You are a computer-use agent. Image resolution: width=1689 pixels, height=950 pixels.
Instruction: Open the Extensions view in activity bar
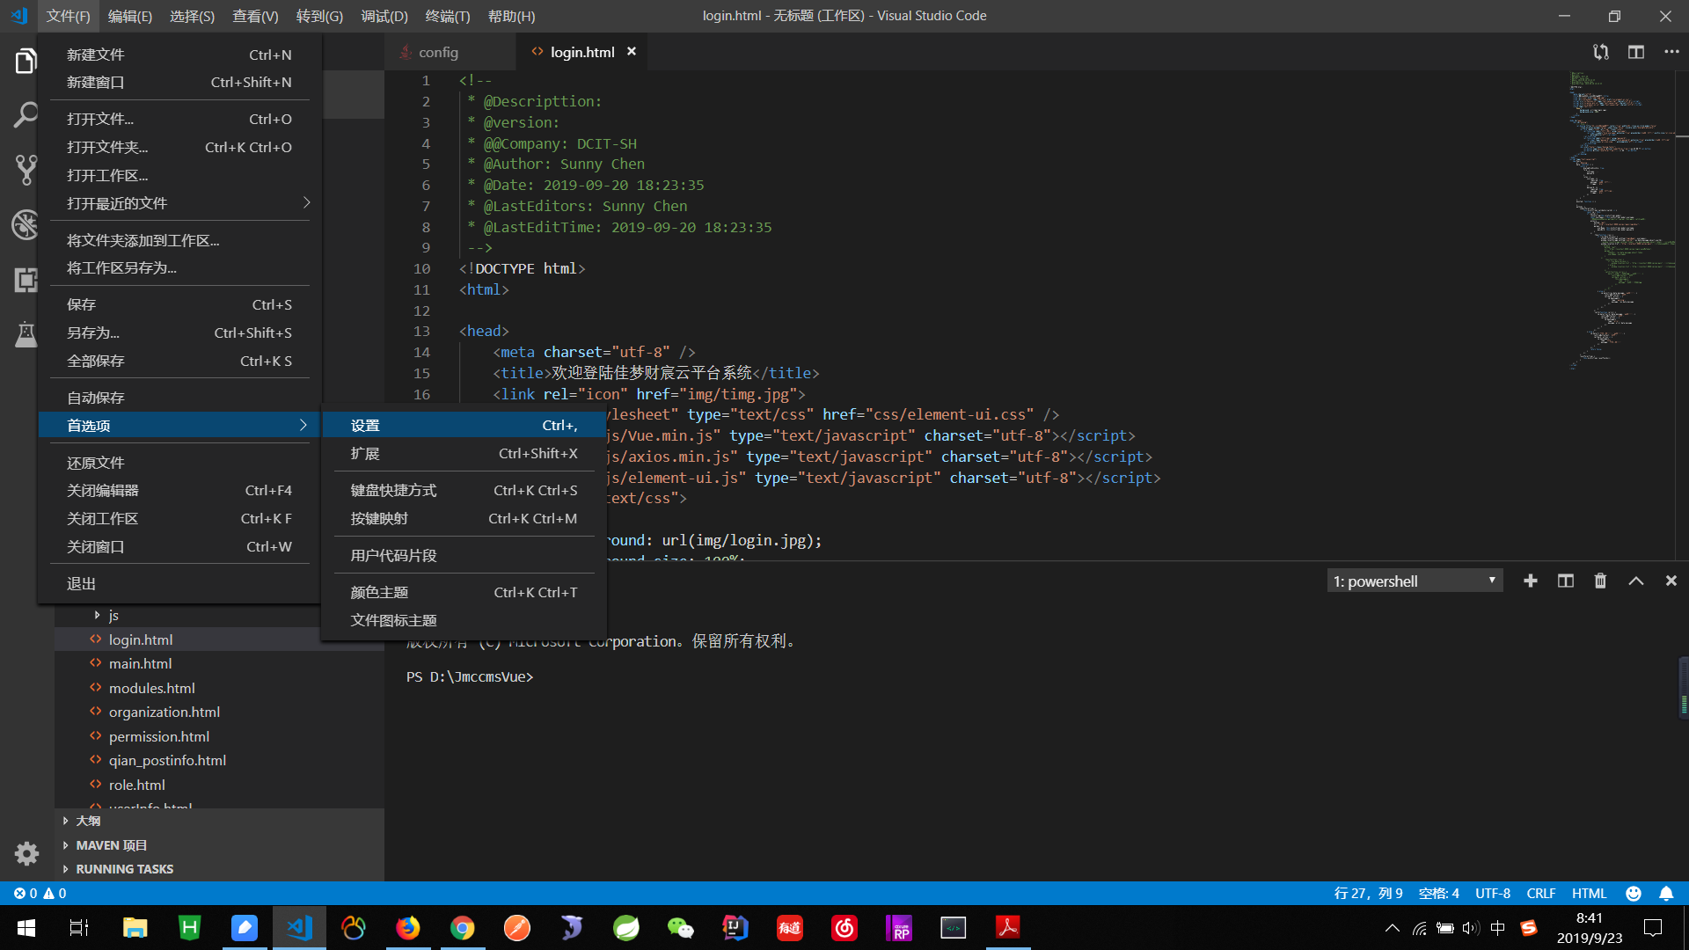26,280
